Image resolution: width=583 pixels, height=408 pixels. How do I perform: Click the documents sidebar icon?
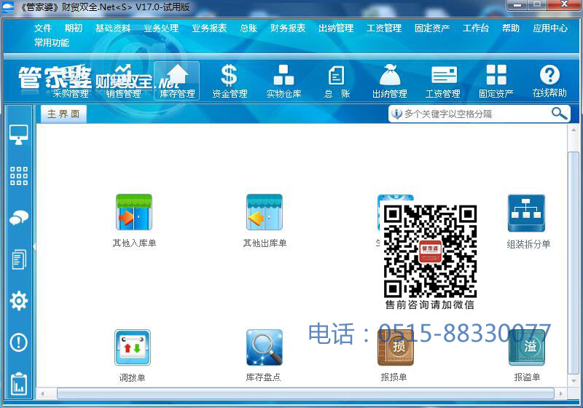click(19, 259)
